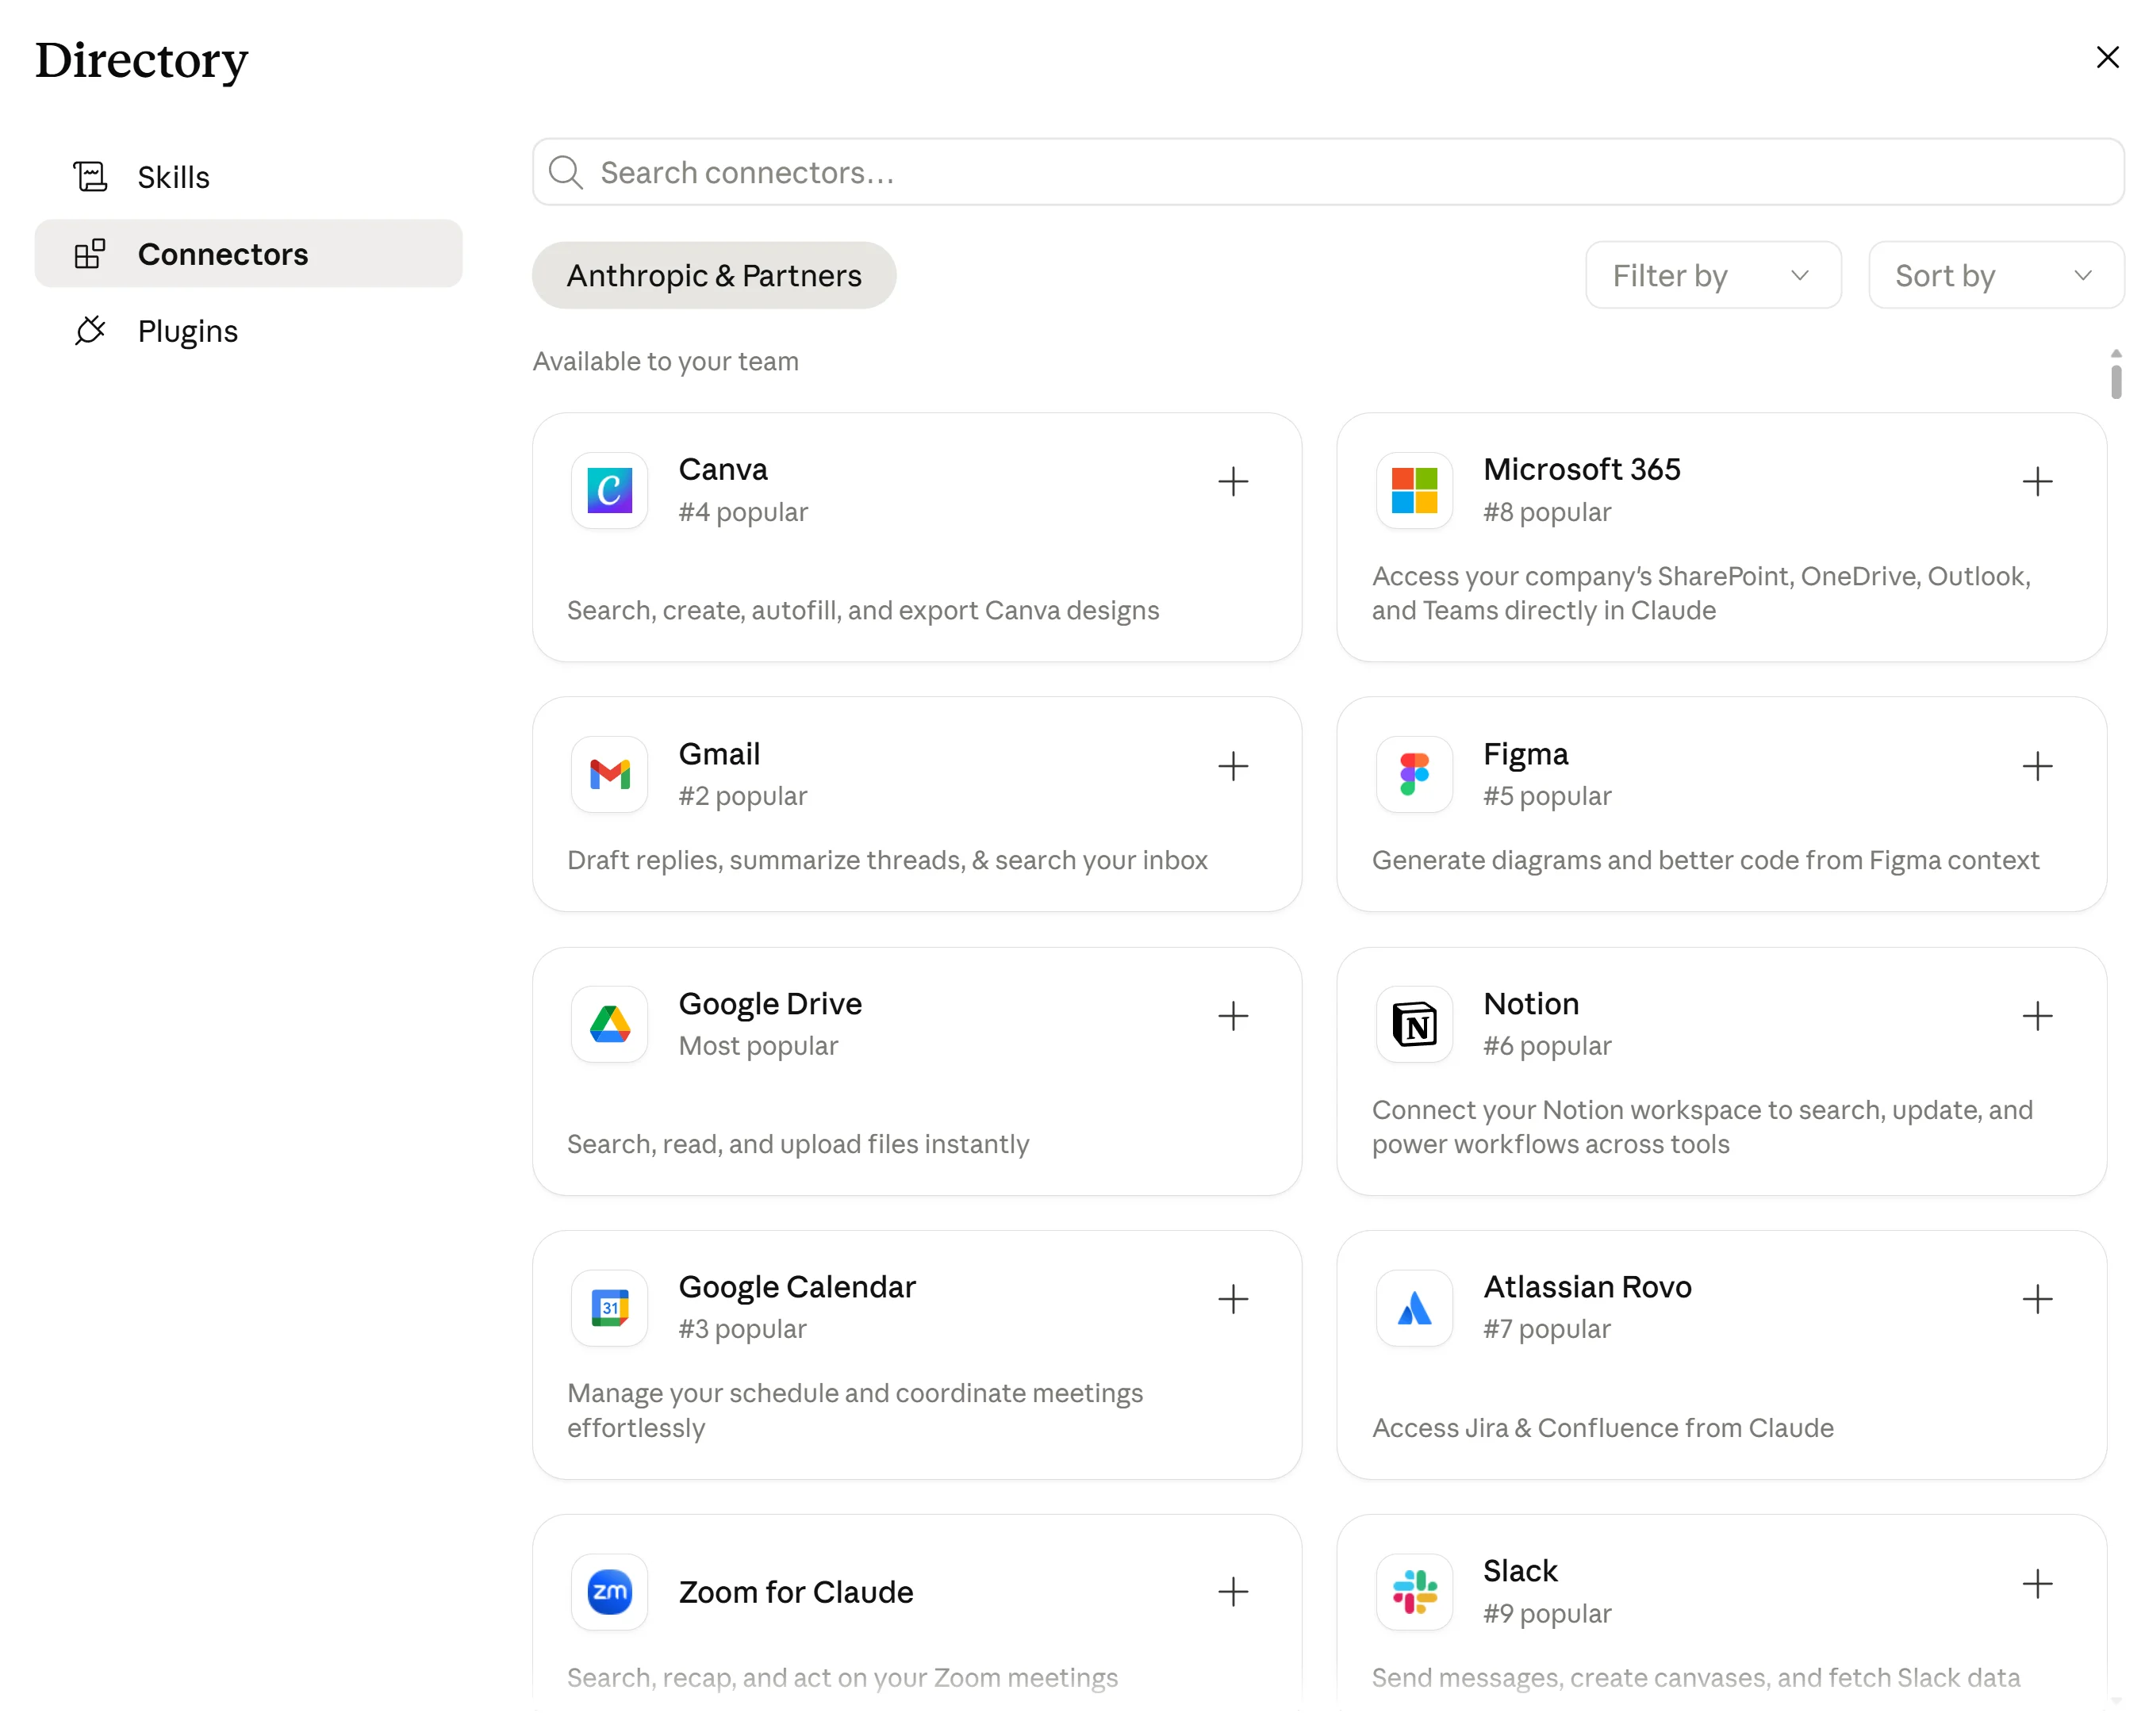Click 'Search, read, and upload files instantly' text
The height and width of the screenshot is (1736, 2145).
tap(797, 1144)
